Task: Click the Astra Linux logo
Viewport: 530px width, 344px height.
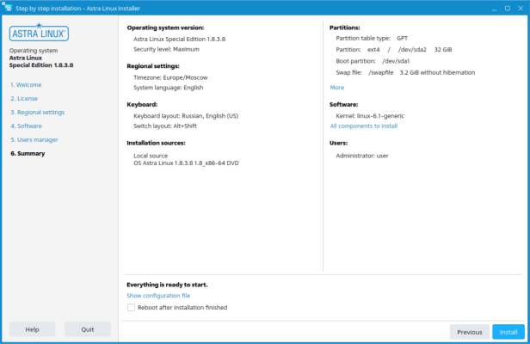Action: [x=39, y=33]
